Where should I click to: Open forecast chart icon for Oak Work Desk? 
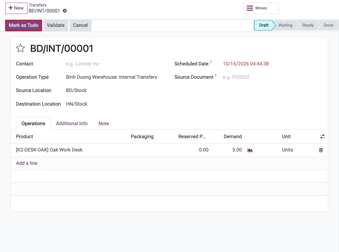(250, 150)
